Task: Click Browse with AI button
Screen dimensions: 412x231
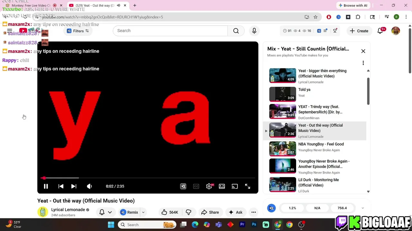Action: point(352,5)
